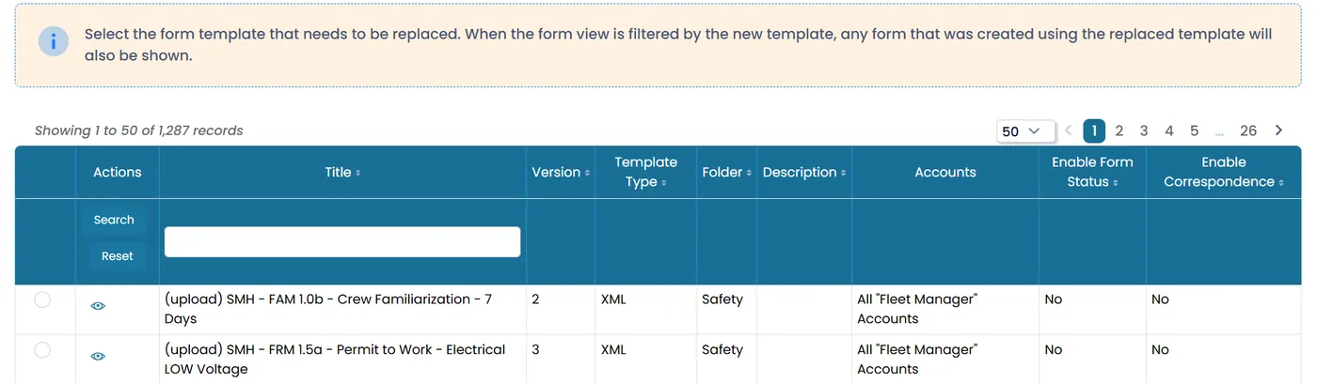Viewport: 1317px width, 383px height.
Task: View the Crew Familiarization template eye icon
Action: (x=98, y=306)
